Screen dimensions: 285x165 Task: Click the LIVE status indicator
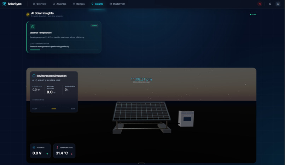(x=253, y=14)
